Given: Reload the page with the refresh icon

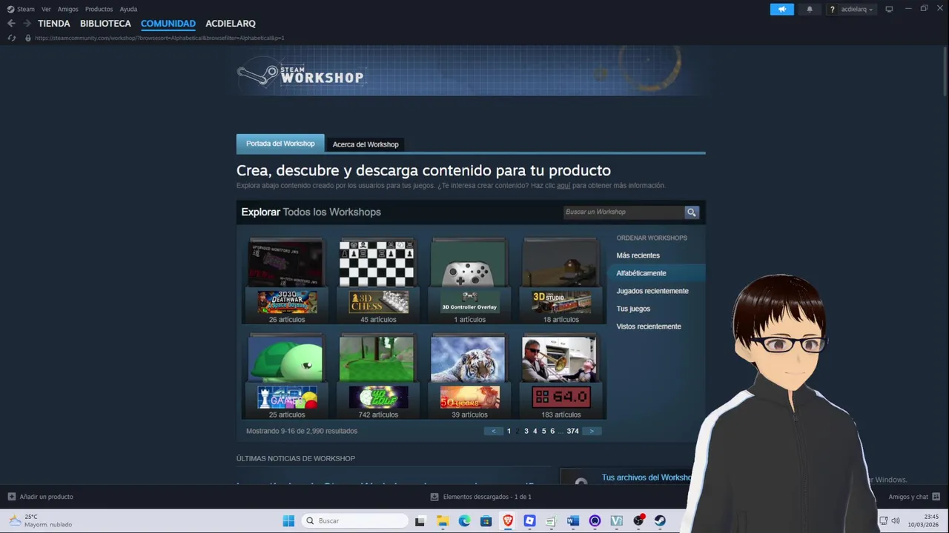Looking at the screenshot, I should pos(11,38).
